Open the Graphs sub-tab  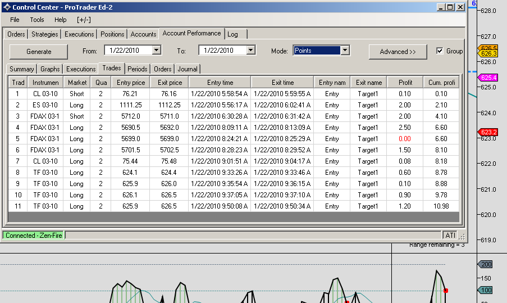50,69
